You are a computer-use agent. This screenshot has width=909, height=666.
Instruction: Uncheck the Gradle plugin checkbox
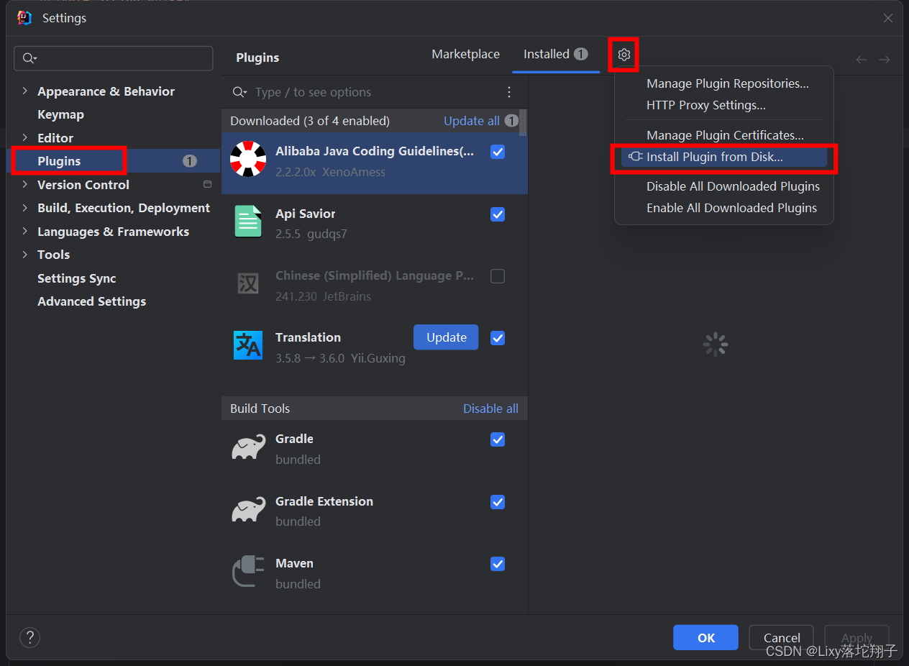pyautogui.click(x=498, y=439)
